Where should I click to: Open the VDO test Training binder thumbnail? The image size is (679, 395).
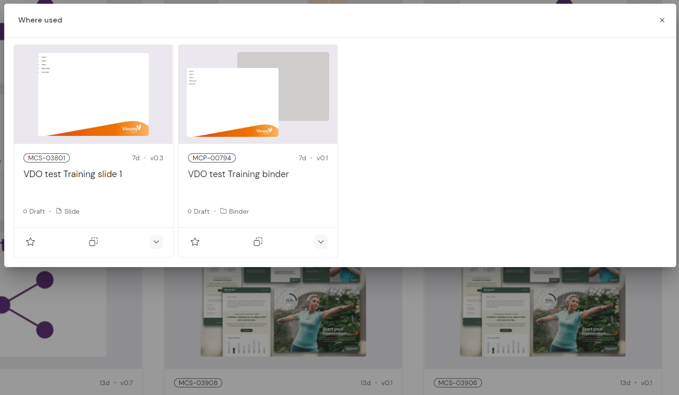tap(258, 94)
